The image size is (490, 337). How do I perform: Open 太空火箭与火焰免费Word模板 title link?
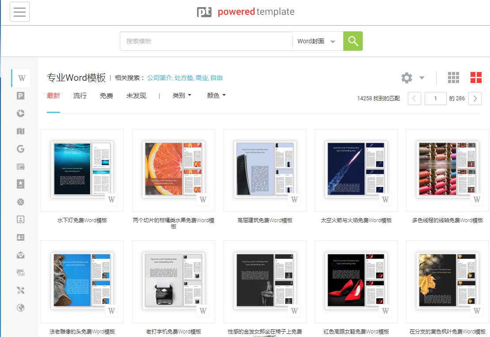click(x=356, y=220)
